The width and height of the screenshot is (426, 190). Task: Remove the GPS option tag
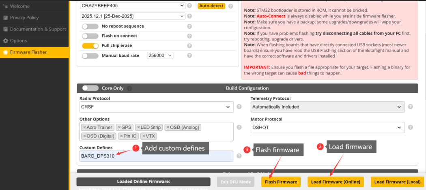point(119,127)
